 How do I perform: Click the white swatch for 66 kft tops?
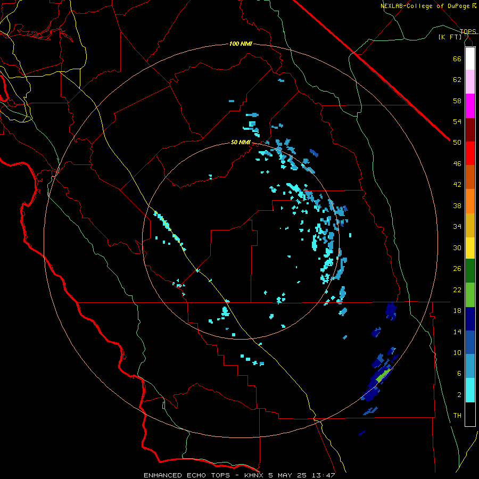pos(470,59)
